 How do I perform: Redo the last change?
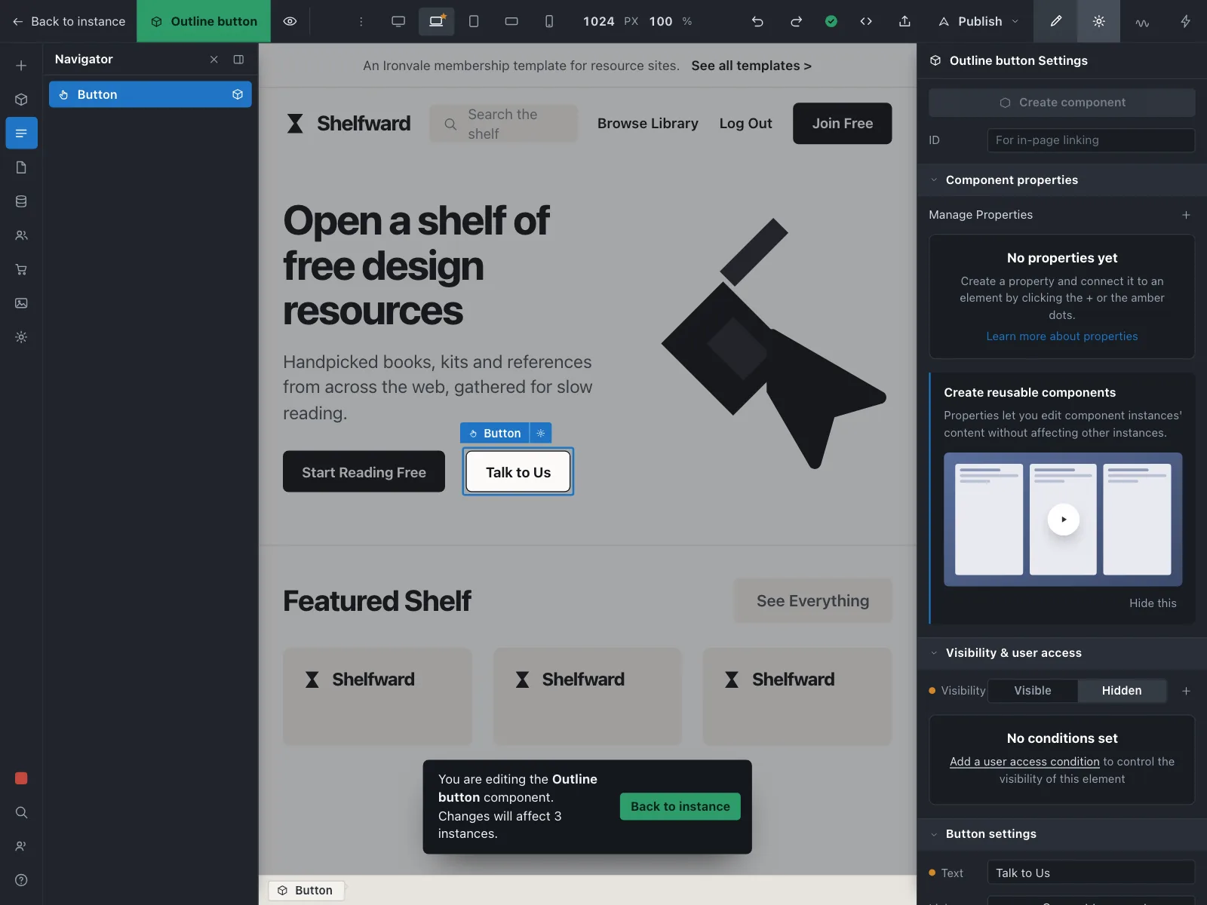tap(796, 21)
